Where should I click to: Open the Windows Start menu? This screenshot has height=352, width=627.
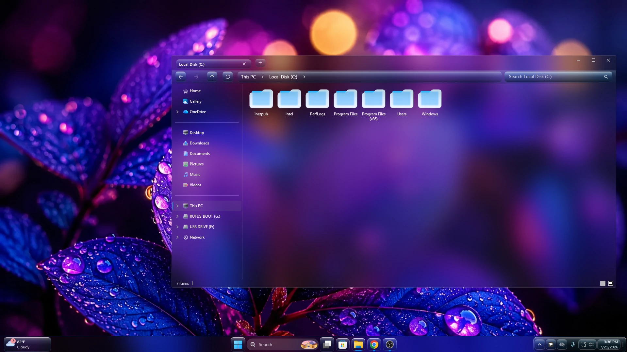pos(238,344)
